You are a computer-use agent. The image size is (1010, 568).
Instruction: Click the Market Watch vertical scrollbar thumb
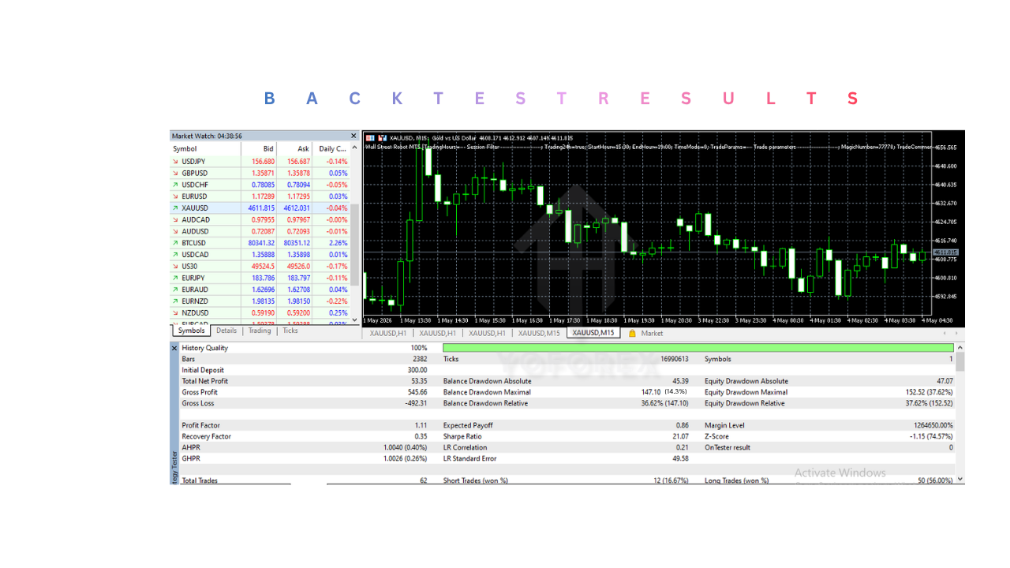[x=354, y=245]
